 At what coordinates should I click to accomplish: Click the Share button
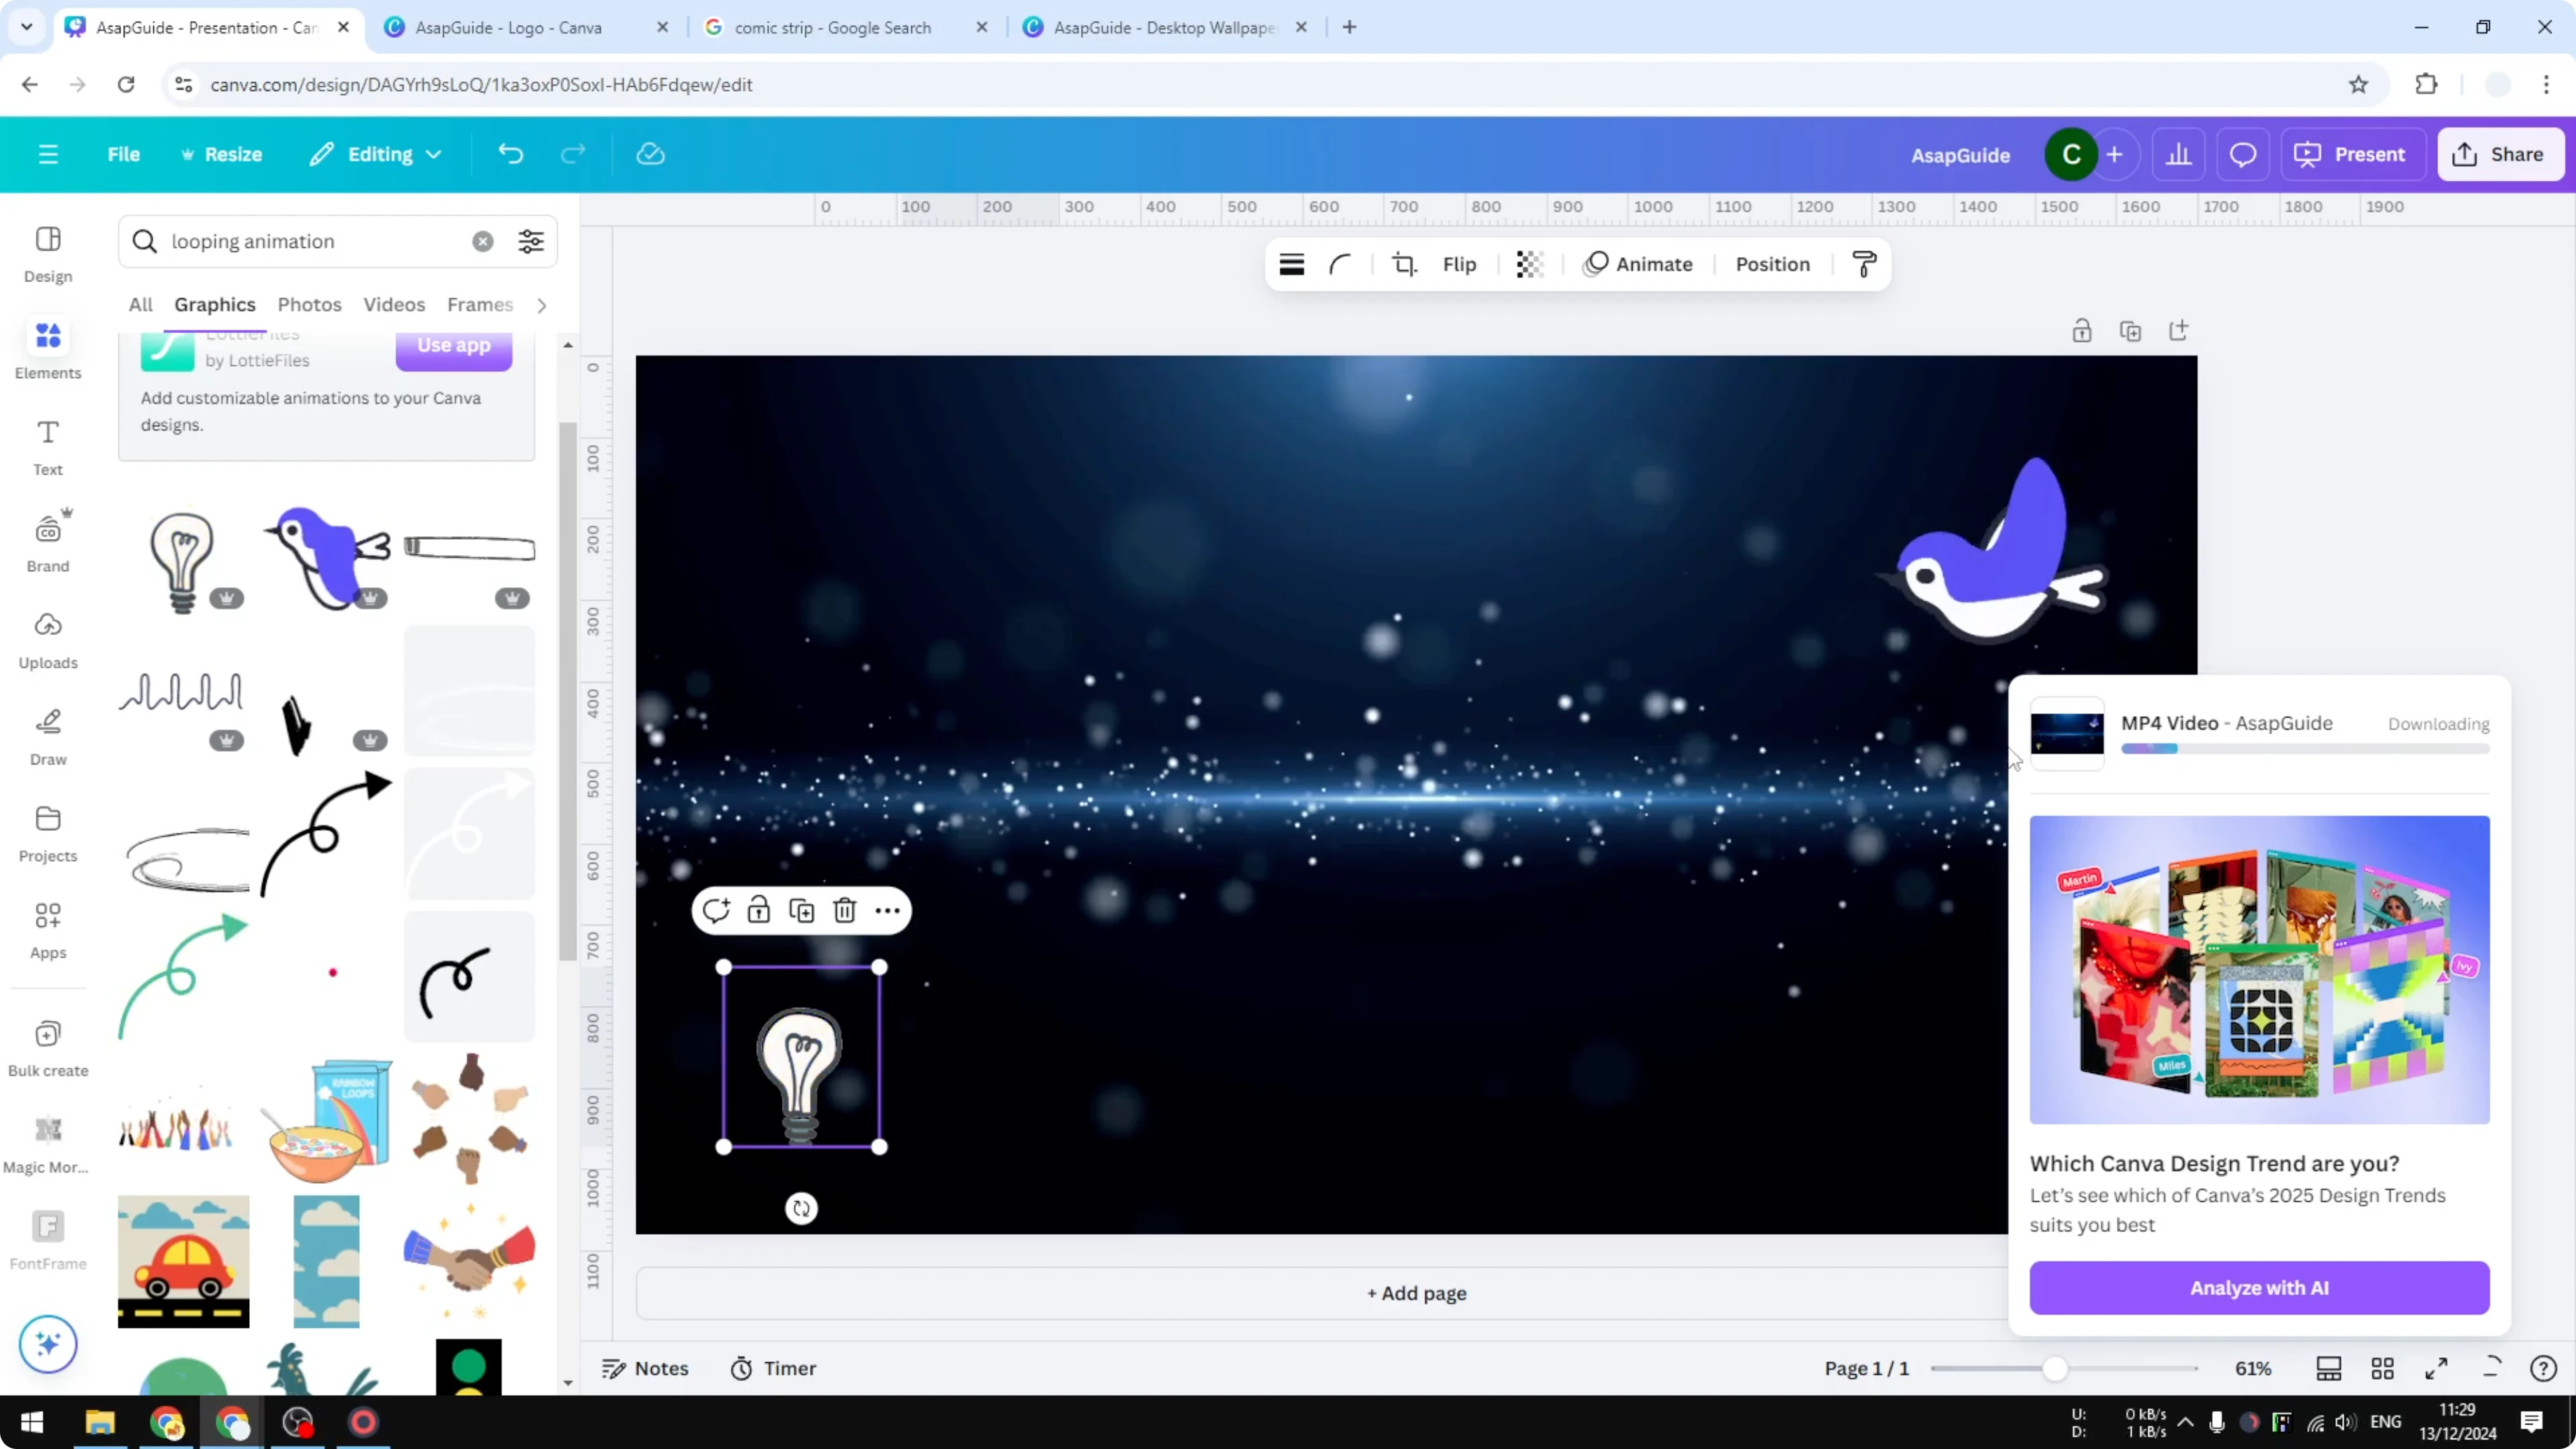coord(2500,154)
